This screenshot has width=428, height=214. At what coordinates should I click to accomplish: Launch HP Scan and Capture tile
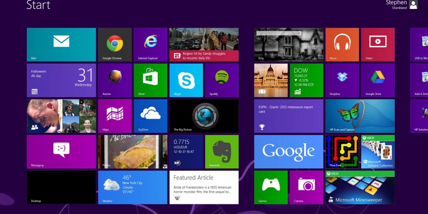pos(360,116)
